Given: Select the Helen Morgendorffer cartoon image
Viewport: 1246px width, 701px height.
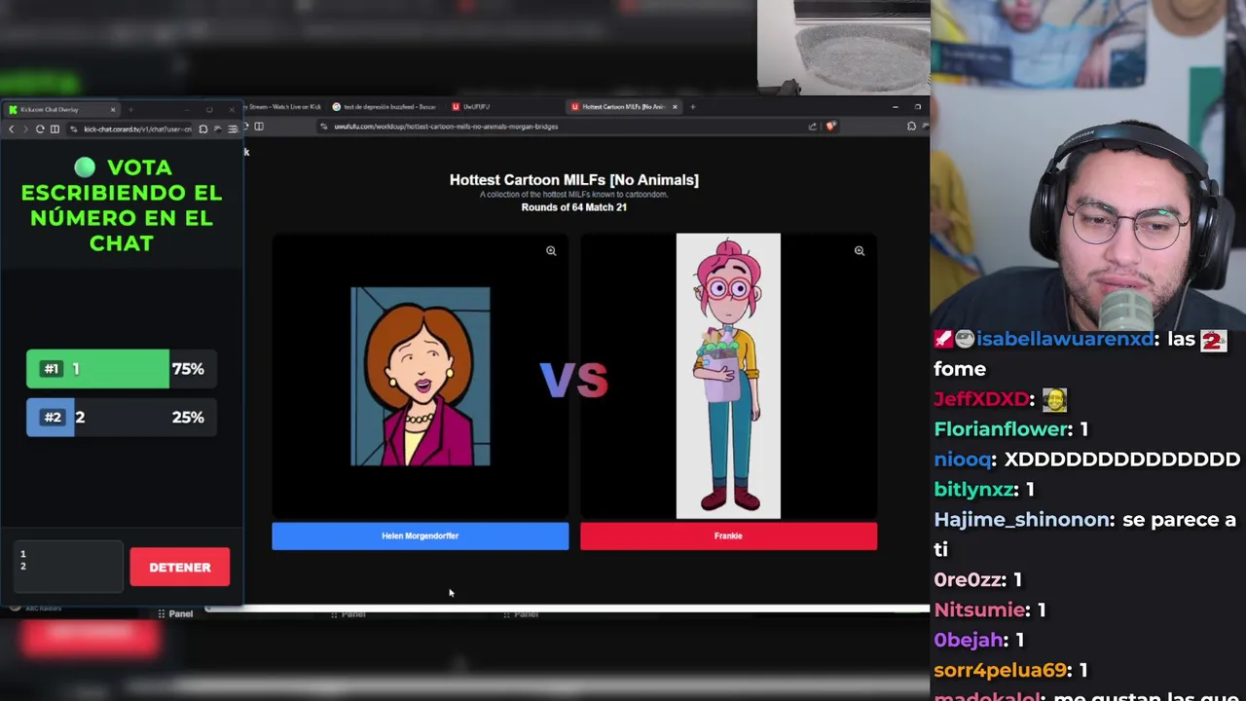Looking at the screenshot, I should [x=421, y=377].
